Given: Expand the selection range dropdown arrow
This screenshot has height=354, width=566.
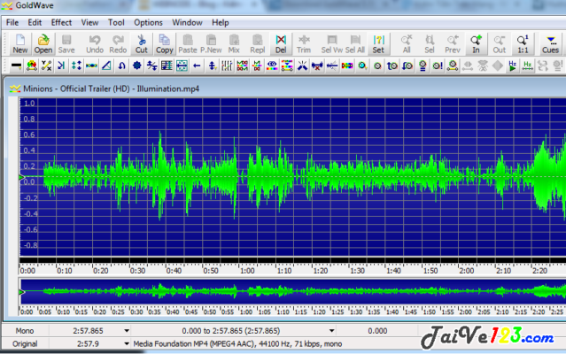Looking at the screenshot, I should 331,331.
